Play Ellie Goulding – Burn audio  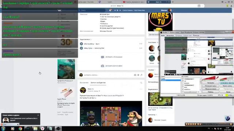pos(81,44)
